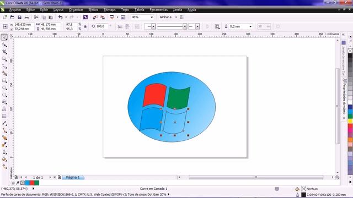Click the Import icon in toolbar
The width and height of the screenshot is (353, 198).
[95, 17]
